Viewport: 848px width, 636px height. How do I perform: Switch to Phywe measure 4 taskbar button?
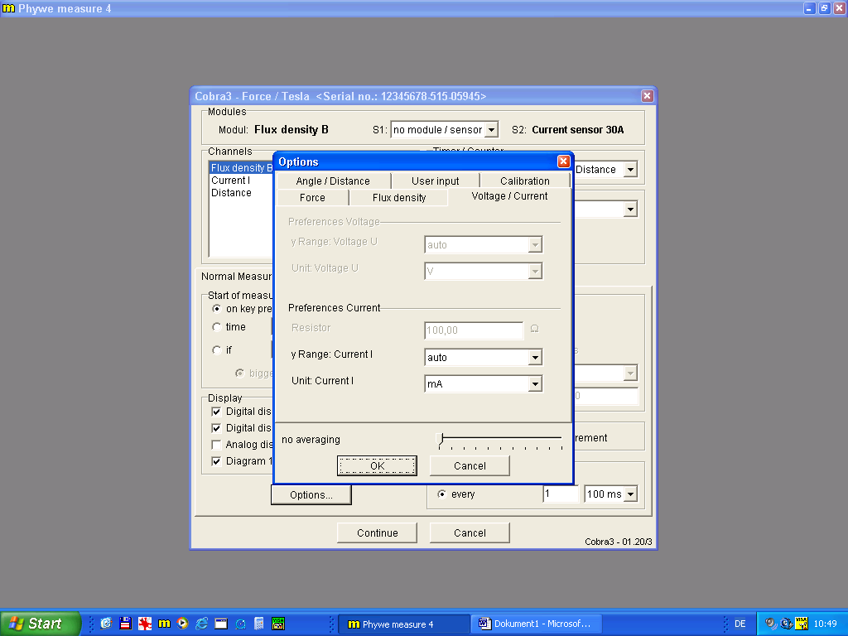pos(403,624)
